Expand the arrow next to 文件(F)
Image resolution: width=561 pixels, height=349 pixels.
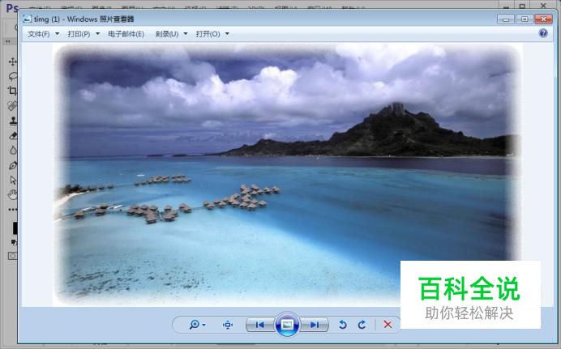pyautogui.click(x=58, y=34)
